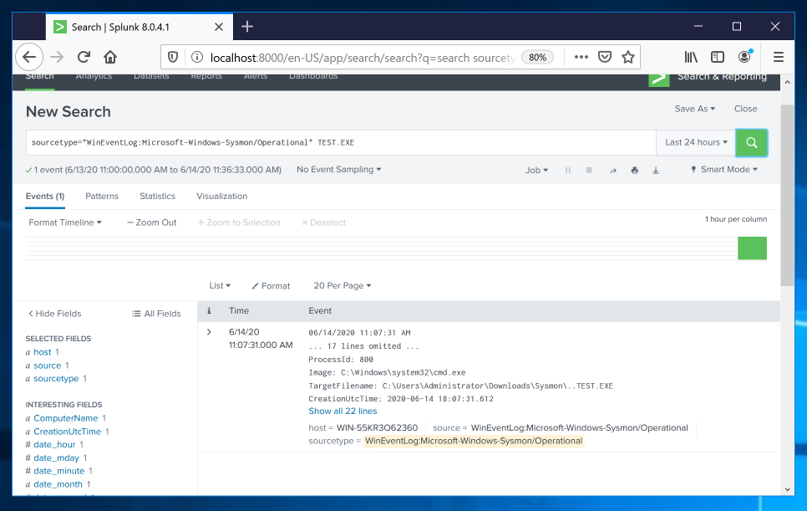Click the page vertical scrollbar thumb
Screen dimensions: 807x511
[x=788, y=195]
